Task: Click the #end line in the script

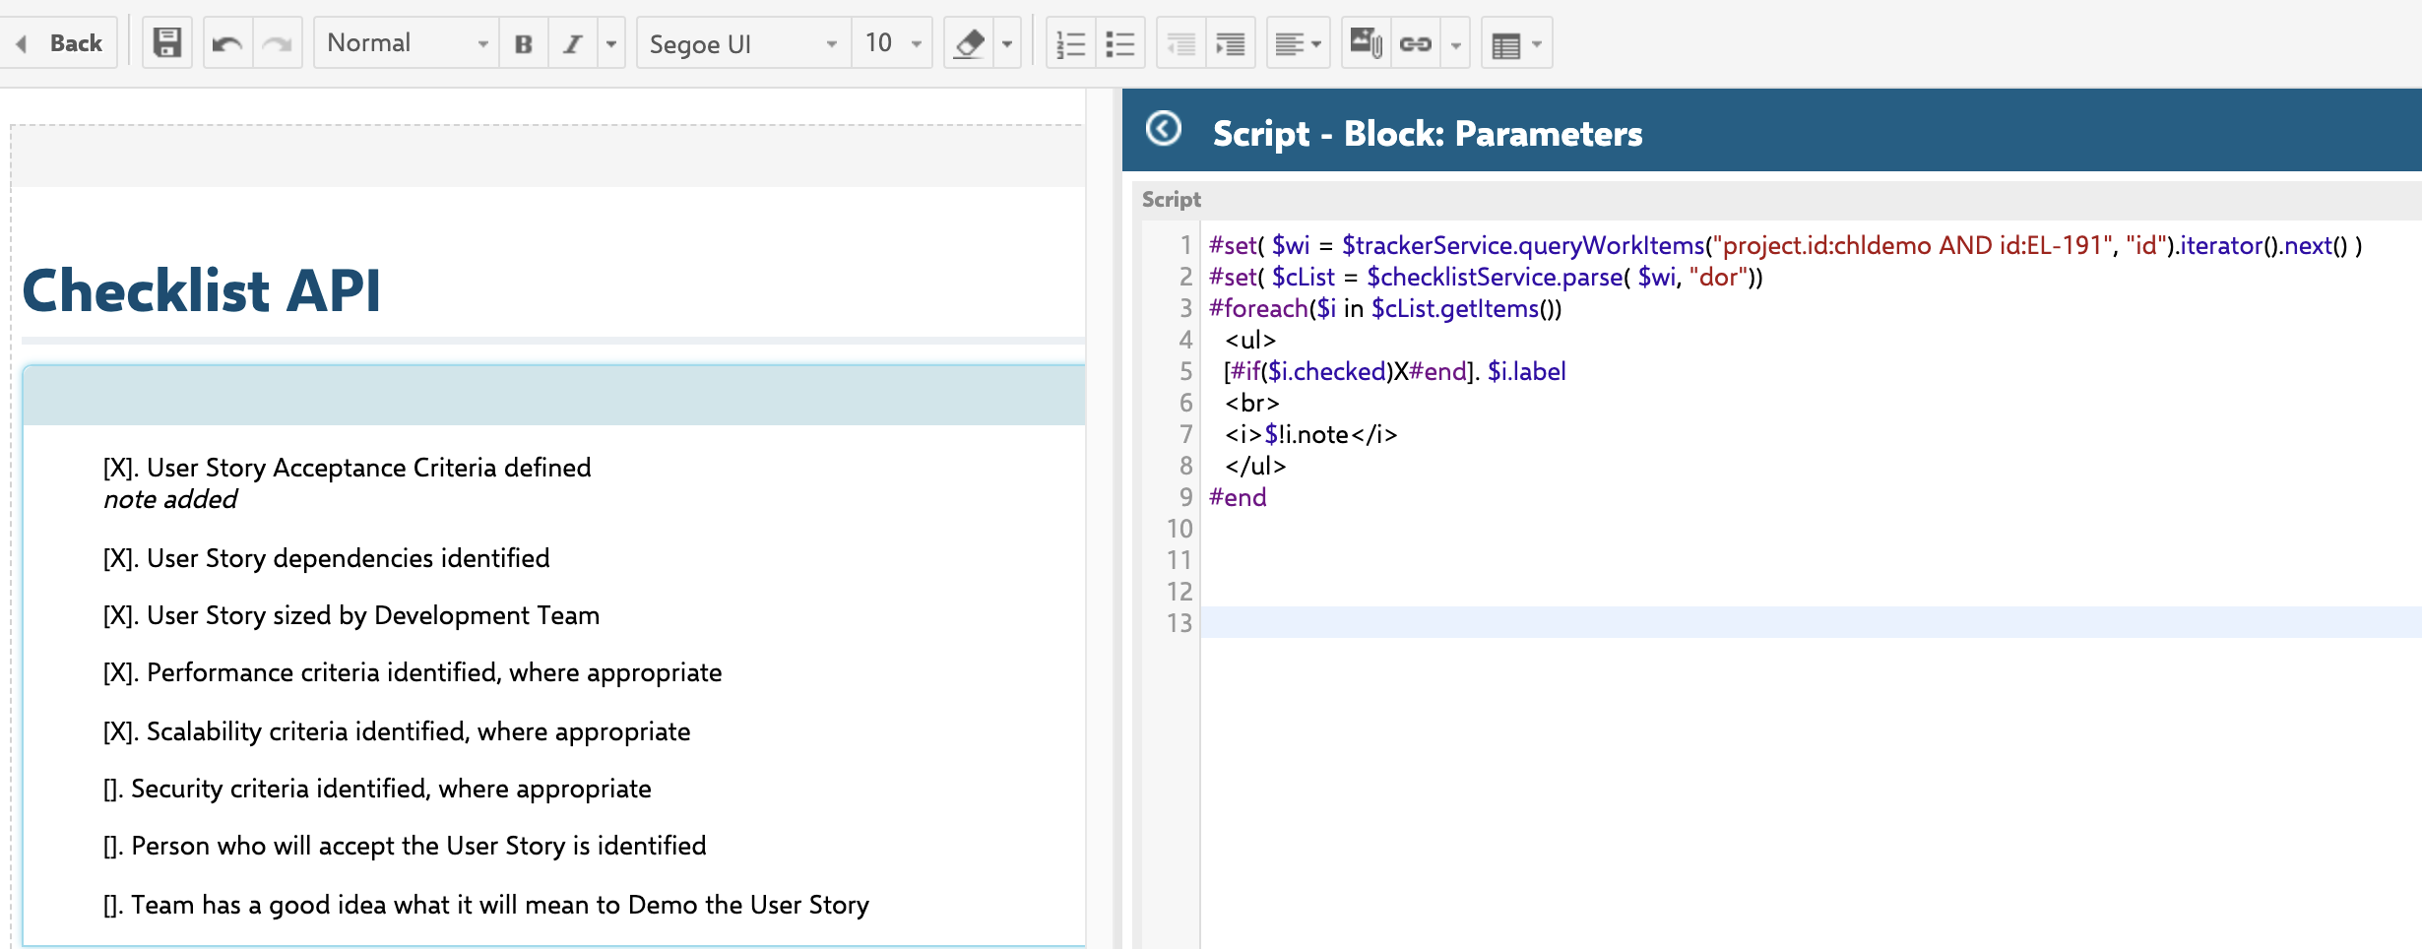Action: click(x=1238, y=497)
